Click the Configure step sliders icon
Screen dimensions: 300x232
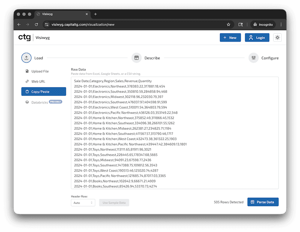point(254,58)
